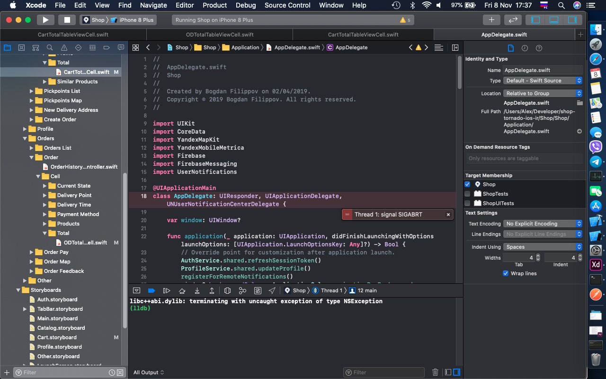Open Text Encoding dropdown
Screen dimensions: 606x379
click(x=543, y=224)
